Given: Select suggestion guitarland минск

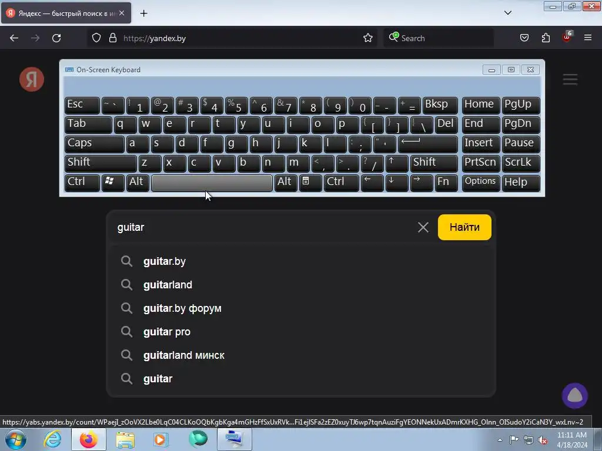Looking at the screenshot, I should click(x=302, y=355).
